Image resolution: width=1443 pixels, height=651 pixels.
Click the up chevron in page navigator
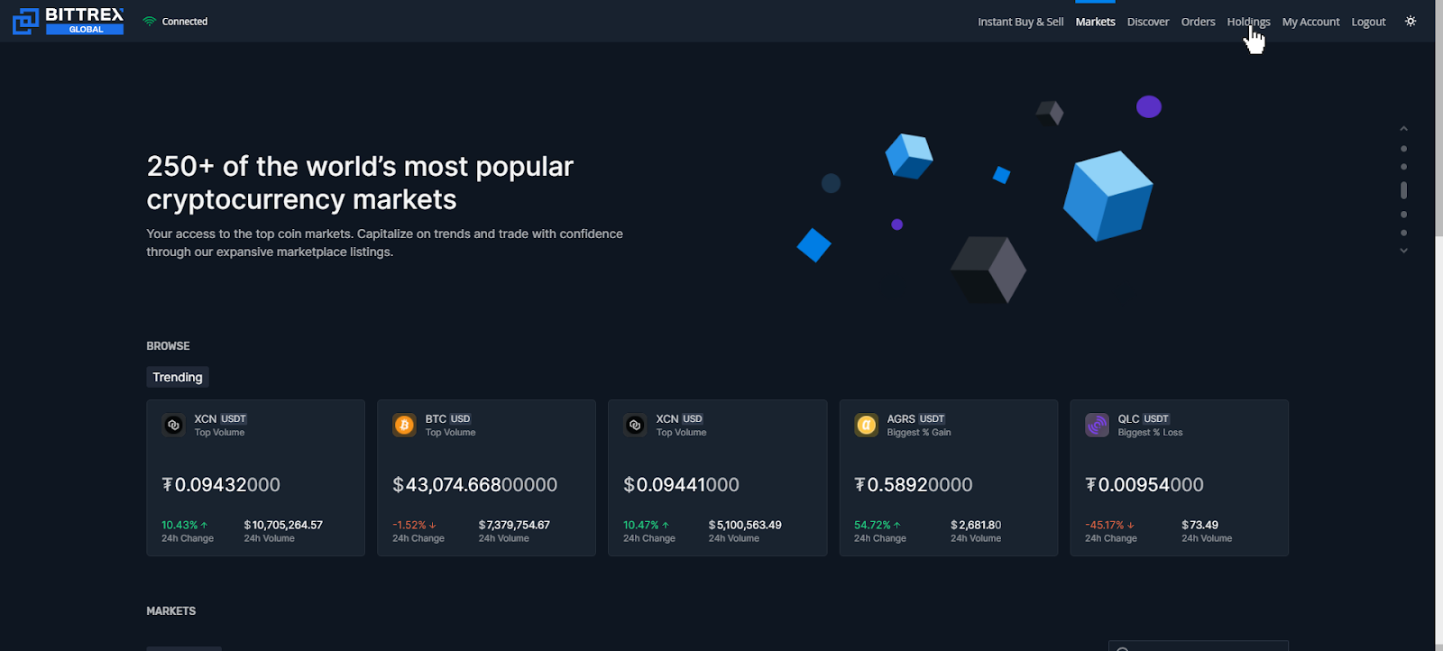click(x=1403, y=129)
